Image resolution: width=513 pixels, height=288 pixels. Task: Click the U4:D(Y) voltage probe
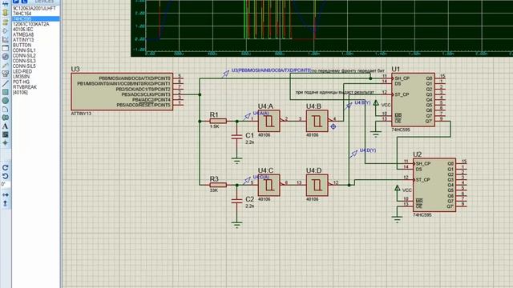[353, 154]
